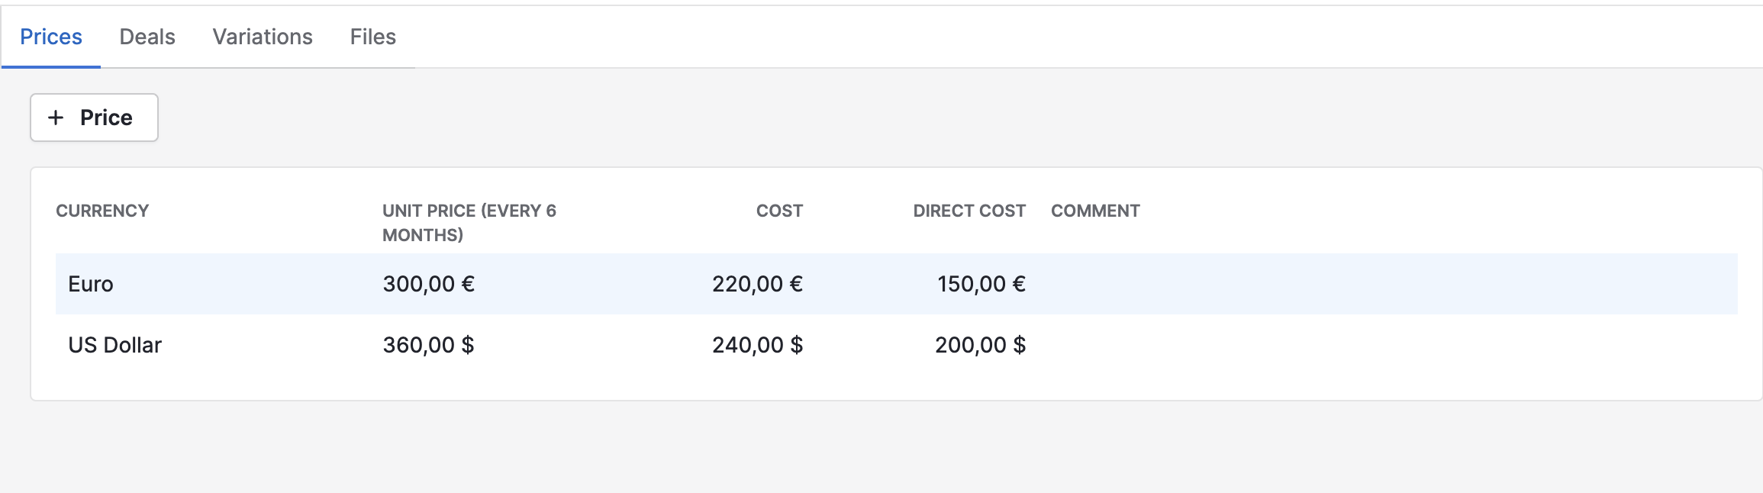Image resolution: width=1763 pixels, height=493 pixels.
Task: Click the 240,00 $ cost value
Action: (757, 345)
